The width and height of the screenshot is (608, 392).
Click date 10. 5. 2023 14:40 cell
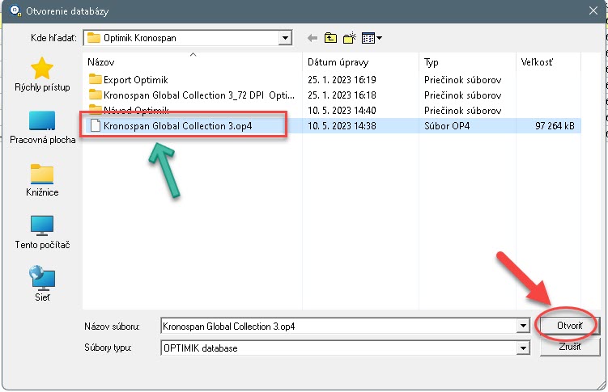(342, 110)
